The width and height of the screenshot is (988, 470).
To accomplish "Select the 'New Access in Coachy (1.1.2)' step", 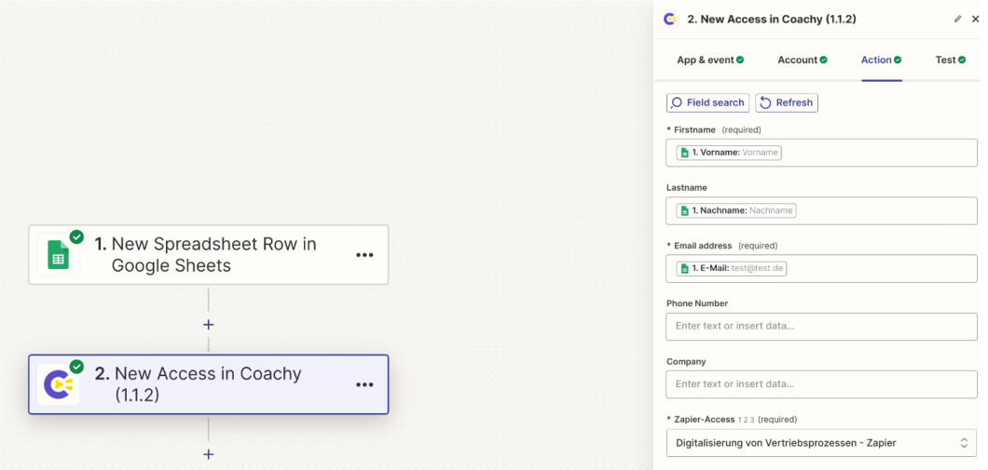I will coord(209,384).
